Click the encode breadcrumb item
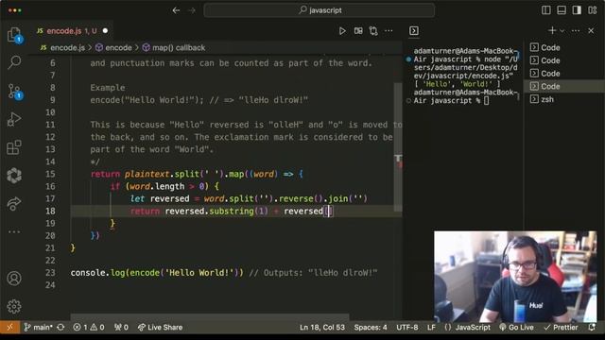605x340 pixels. coord(118,48)
